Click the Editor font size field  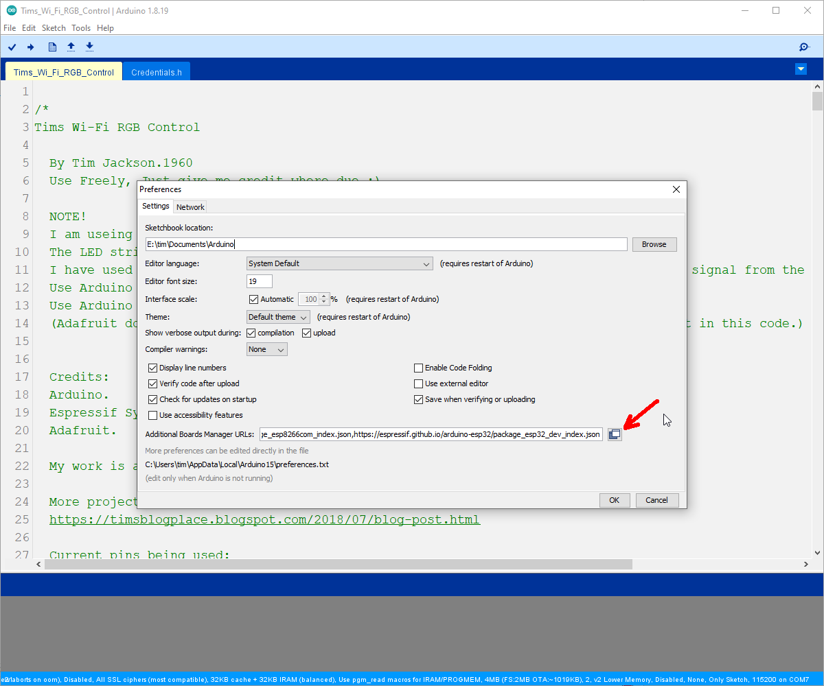coord(260,281)
